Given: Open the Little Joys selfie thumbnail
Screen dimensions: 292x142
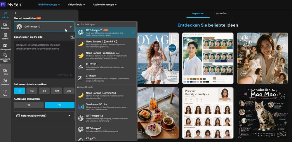Looking at the screenshot, I should pyautogui.click(x=263, y=58).
